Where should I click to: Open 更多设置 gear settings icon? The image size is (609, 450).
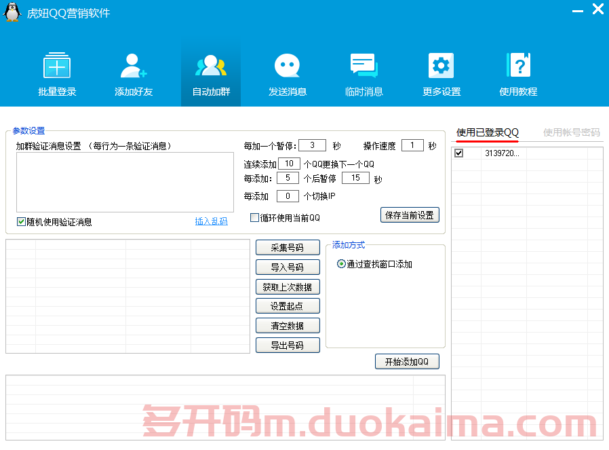pos(441,66)
